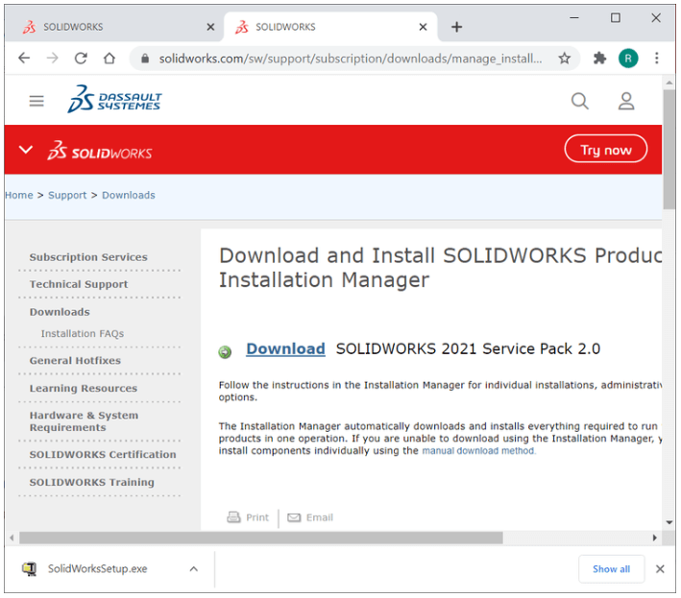Click the scroll right arrow
This screenshot has height=598, width=681.
pos(654,538)
